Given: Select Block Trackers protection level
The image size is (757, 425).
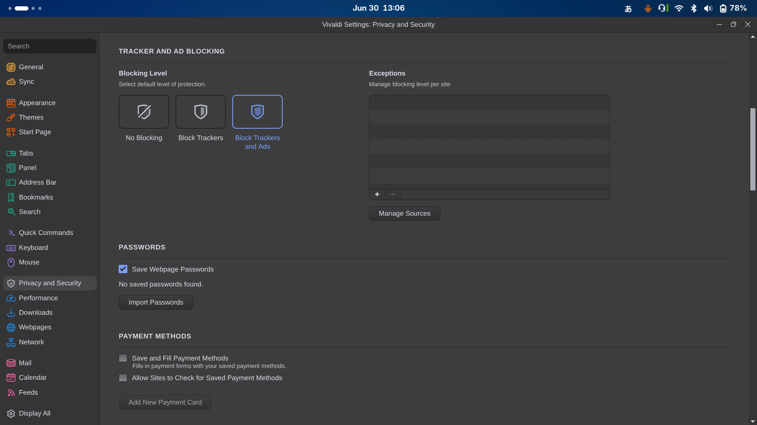Looking at the screenshot, I should (201, 112).
